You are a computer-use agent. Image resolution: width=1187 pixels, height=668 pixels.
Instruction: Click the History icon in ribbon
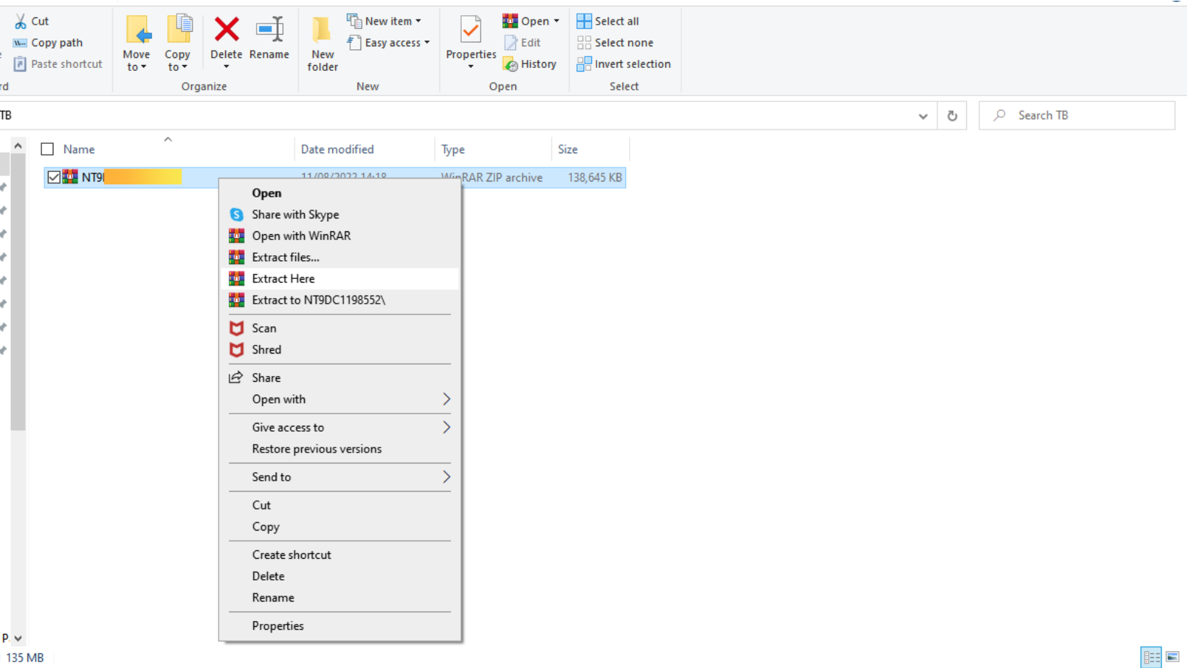pos(531,64)
